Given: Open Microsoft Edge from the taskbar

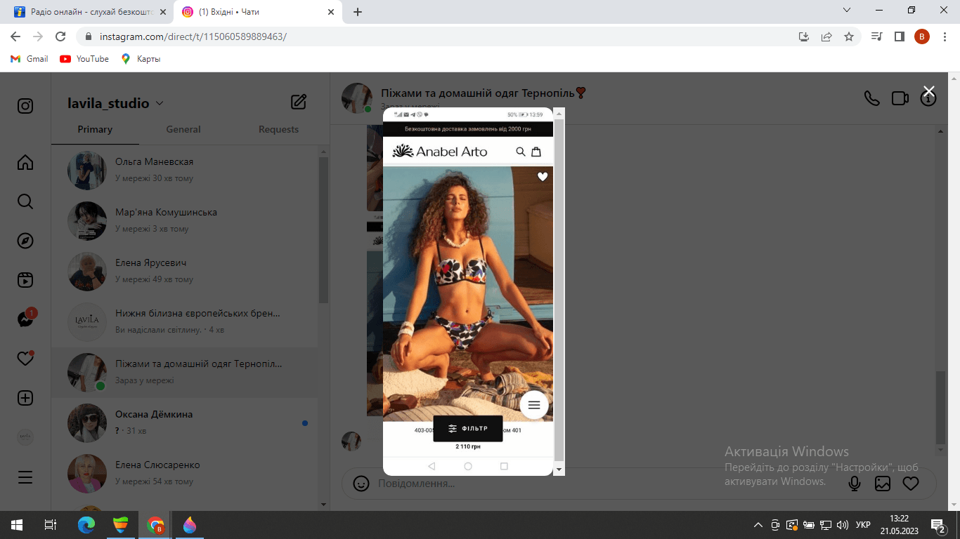Looking at the screenshot, I should point(86,525).
